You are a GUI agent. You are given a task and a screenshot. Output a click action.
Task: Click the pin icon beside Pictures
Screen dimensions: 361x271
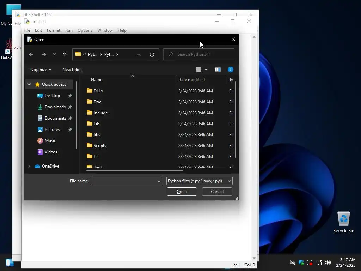click(x=70, y=130)
